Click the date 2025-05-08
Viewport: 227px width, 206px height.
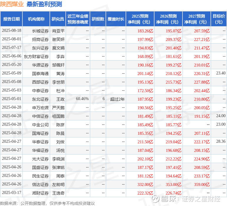click(x=11, y=82)
